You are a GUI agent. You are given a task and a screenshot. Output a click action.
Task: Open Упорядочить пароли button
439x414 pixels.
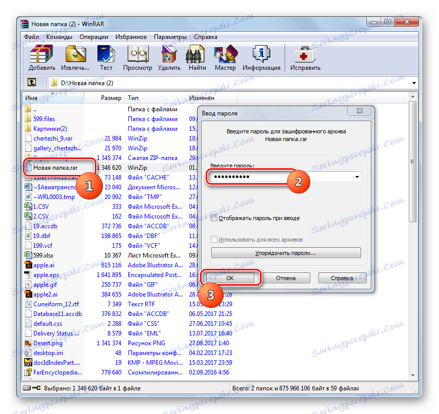(286, 253)
